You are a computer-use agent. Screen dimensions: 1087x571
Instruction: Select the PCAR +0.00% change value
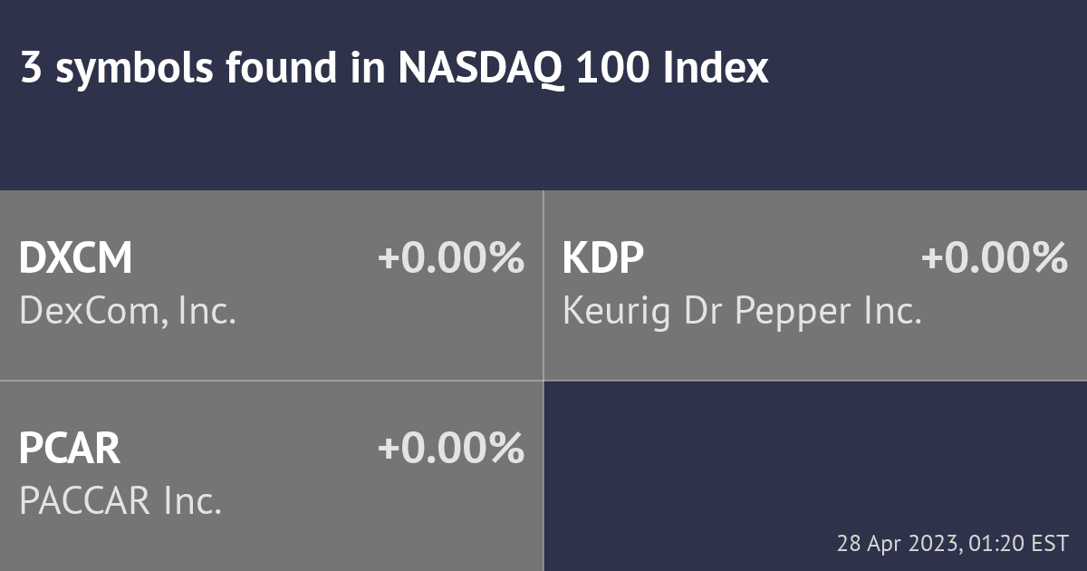point(451,449)
